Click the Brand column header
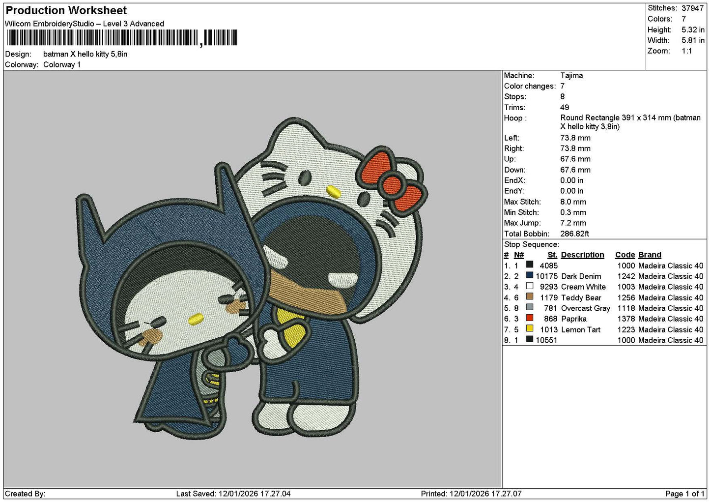 (x=650, y=255)
